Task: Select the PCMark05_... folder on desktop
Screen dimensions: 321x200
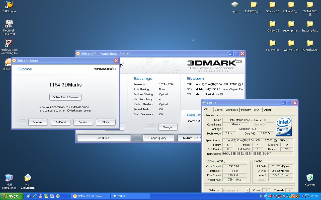Action: point(291,7)
